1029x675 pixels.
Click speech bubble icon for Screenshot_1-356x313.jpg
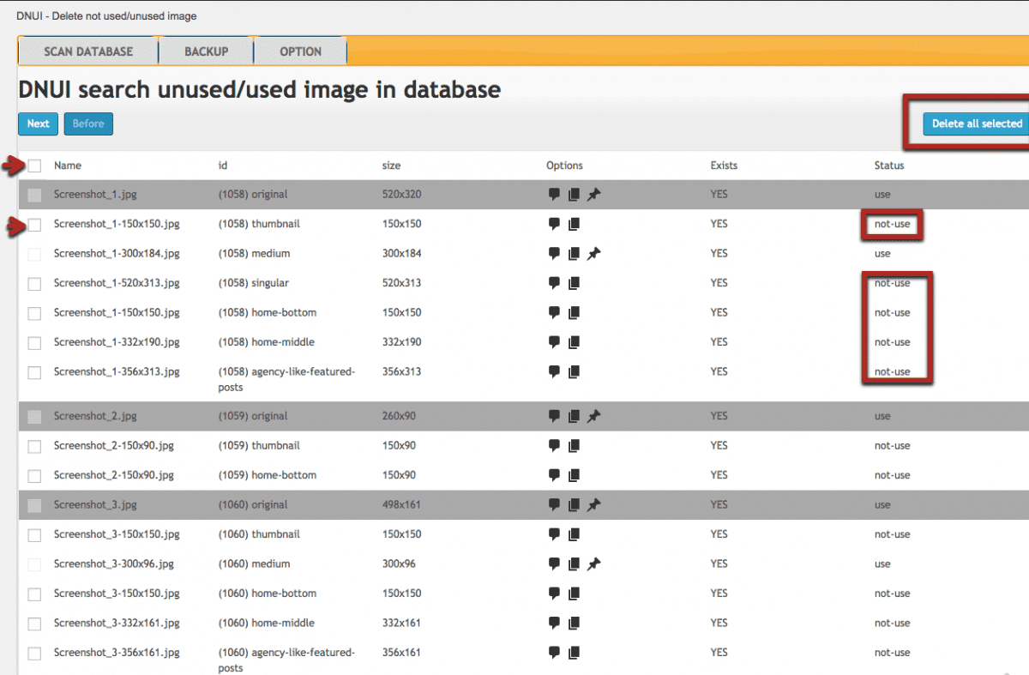pos(554,372)
